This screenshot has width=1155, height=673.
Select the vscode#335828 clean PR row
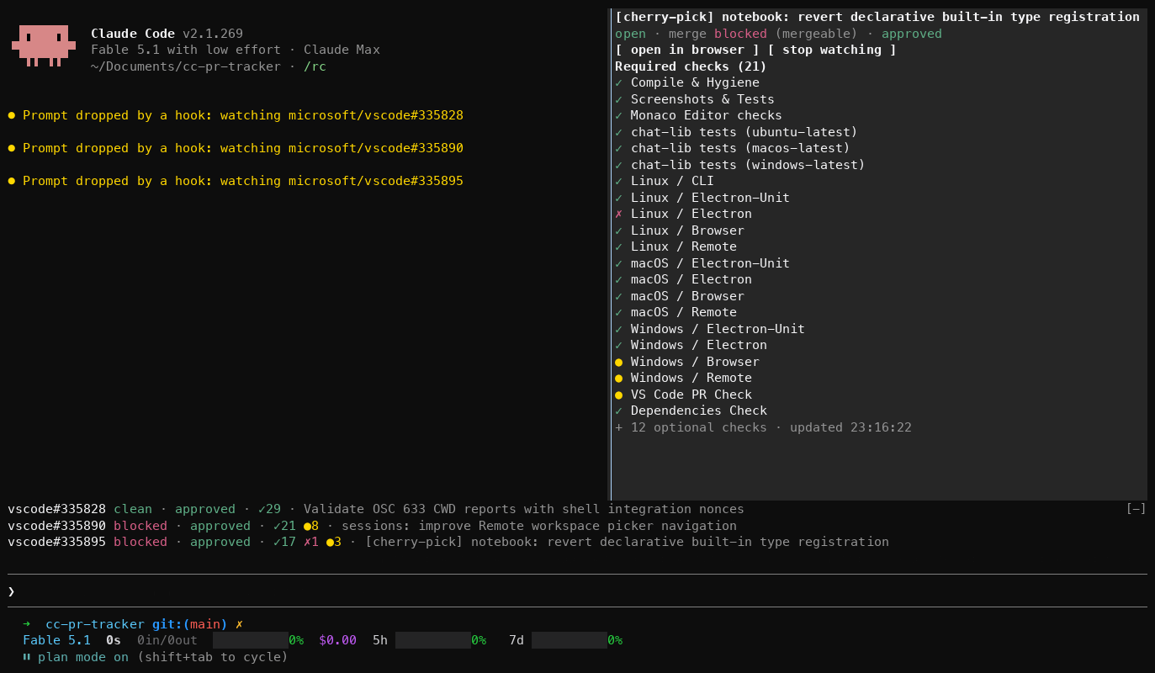[376, 509]
